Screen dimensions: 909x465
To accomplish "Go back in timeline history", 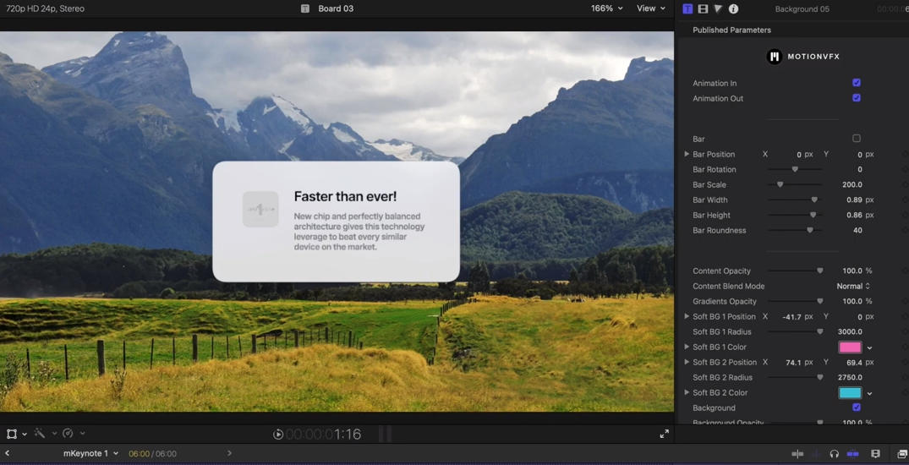I will 8,454.
